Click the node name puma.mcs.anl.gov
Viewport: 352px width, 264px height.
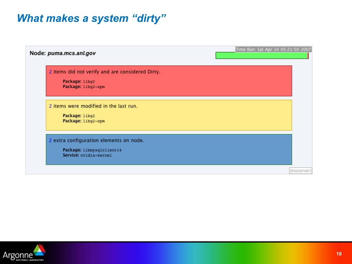[71, 53]
